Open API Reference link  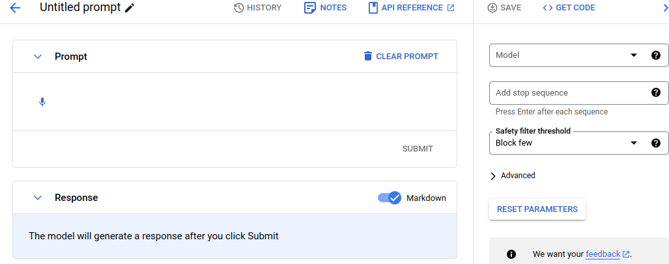click(411, 8)
